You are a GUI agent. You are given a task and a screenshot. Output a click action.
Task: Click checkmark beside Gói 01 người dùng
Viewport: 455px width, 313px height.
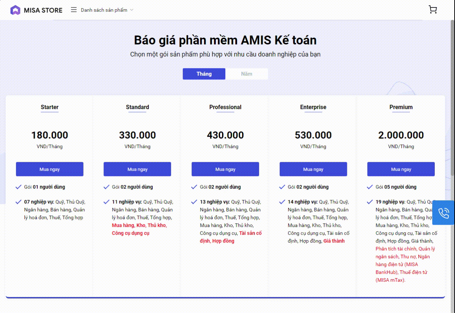tap(18, 187)
